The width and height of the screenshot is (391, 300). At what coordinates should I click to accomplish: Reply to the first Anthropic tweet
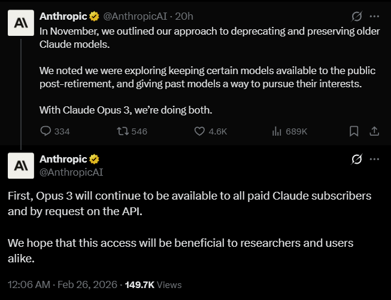pos(46,131)
